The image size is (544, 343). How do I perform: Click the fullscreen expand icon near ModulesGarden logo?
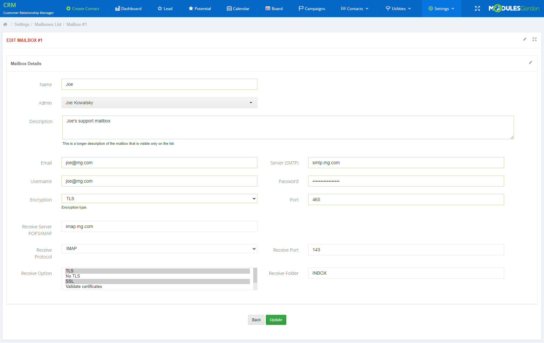(x=477, y=8)
